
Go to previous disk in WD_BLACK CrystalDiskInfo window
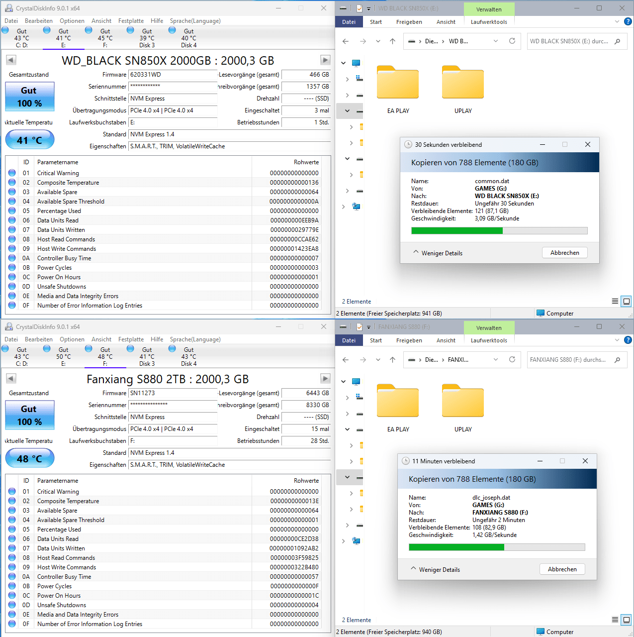click(x=11, y=60)
